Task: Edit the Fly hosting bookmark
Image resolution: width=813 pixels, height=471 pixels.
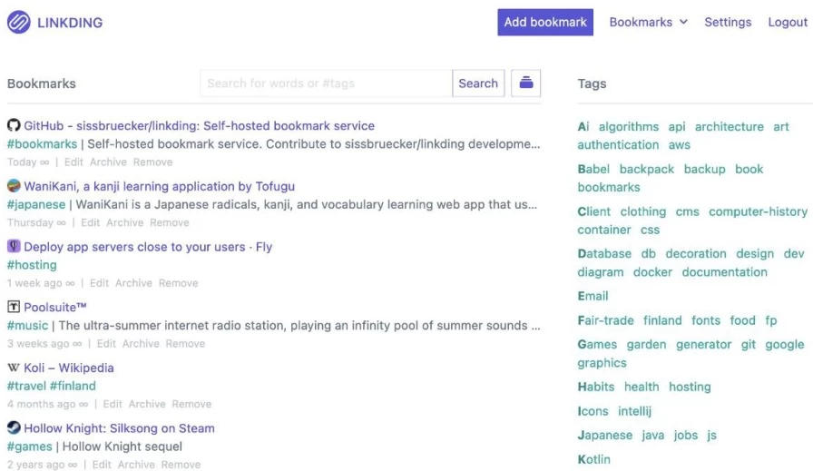Action: click(99, 283)
